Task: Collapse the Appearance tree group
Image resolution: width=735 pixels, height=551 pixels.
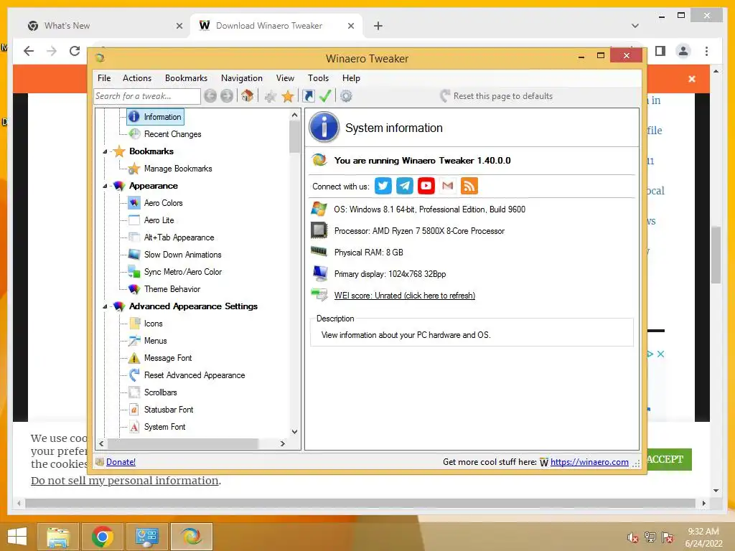Action: 105,186
